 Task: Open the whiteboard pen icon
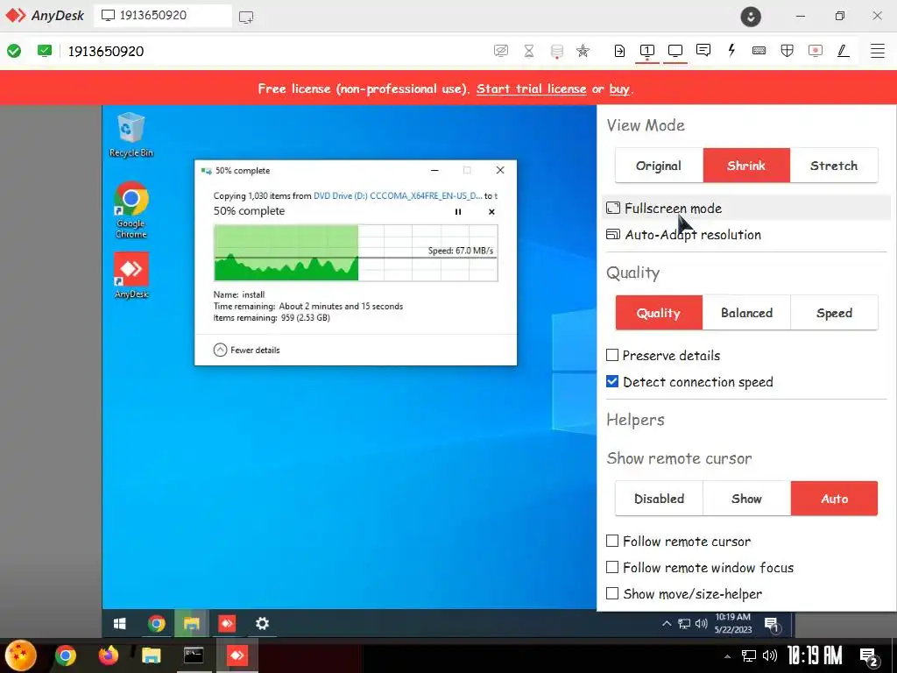(843, 51)
